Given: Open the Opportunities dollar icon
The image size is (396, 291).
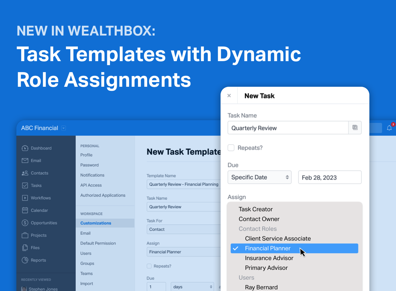Looking at the screenshot, I should point(25,223).
